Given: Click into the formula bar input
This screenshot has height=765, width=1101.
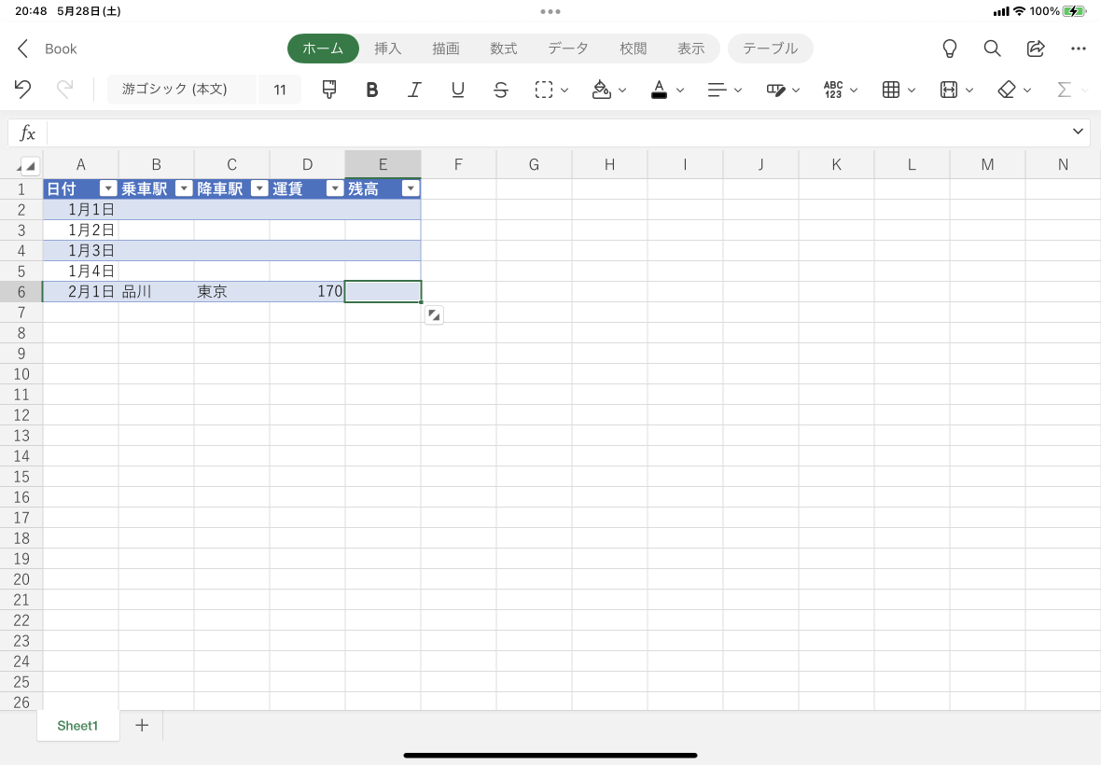Looking at the screenshot, I should (558, 132).
